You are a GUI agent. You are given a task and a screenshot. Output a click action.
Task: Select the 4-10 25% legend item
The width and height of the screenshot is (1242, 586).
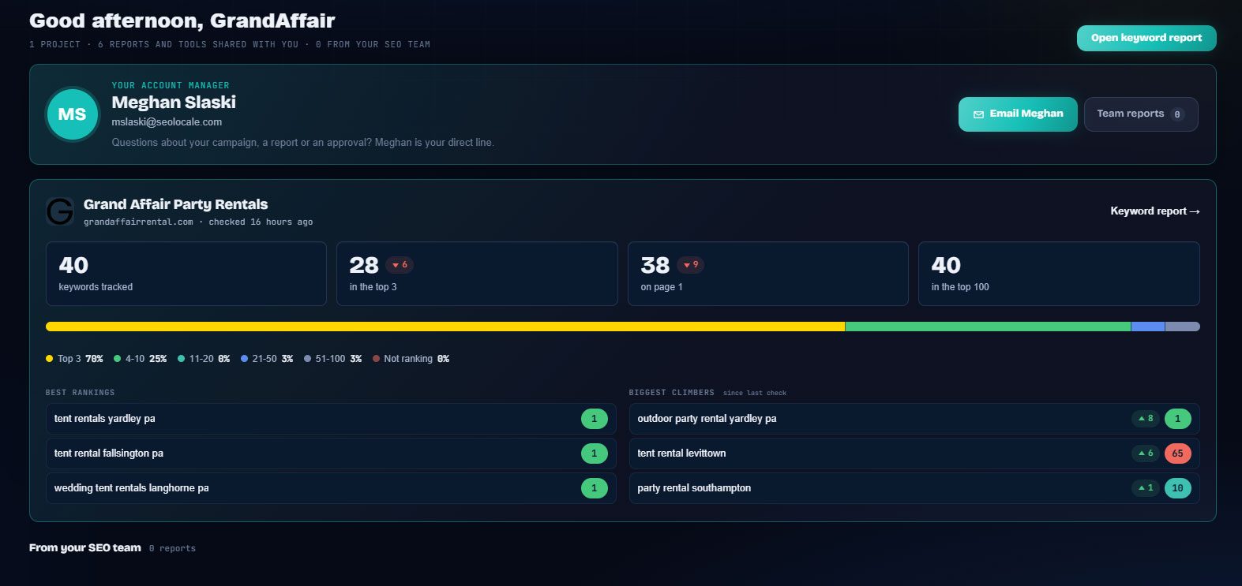[x=140, y=359]
